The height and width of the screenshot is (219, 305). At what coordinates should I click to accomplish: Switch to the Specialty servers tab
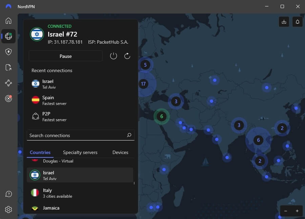80,152
